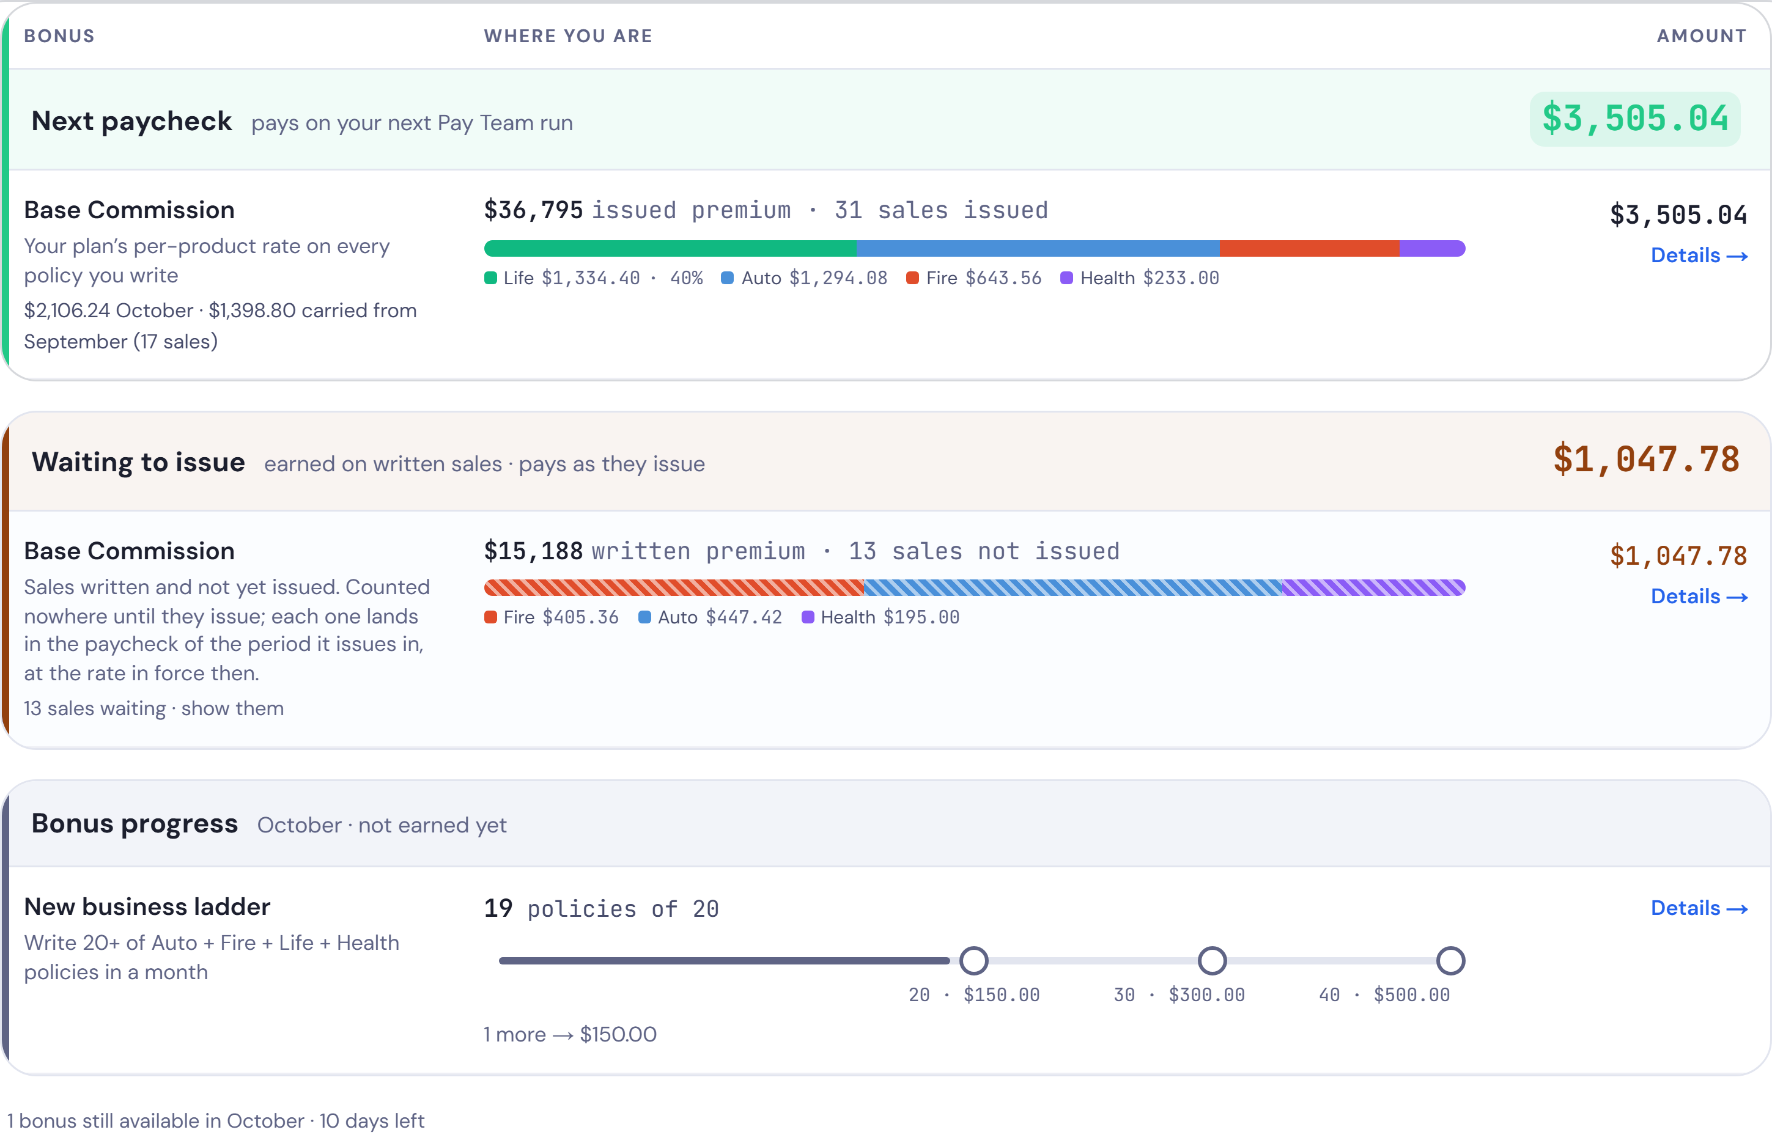Click the "Bonus progress" section heading
The width and height of the screenshot is (1772, 1135).
[x=134, y=823]
